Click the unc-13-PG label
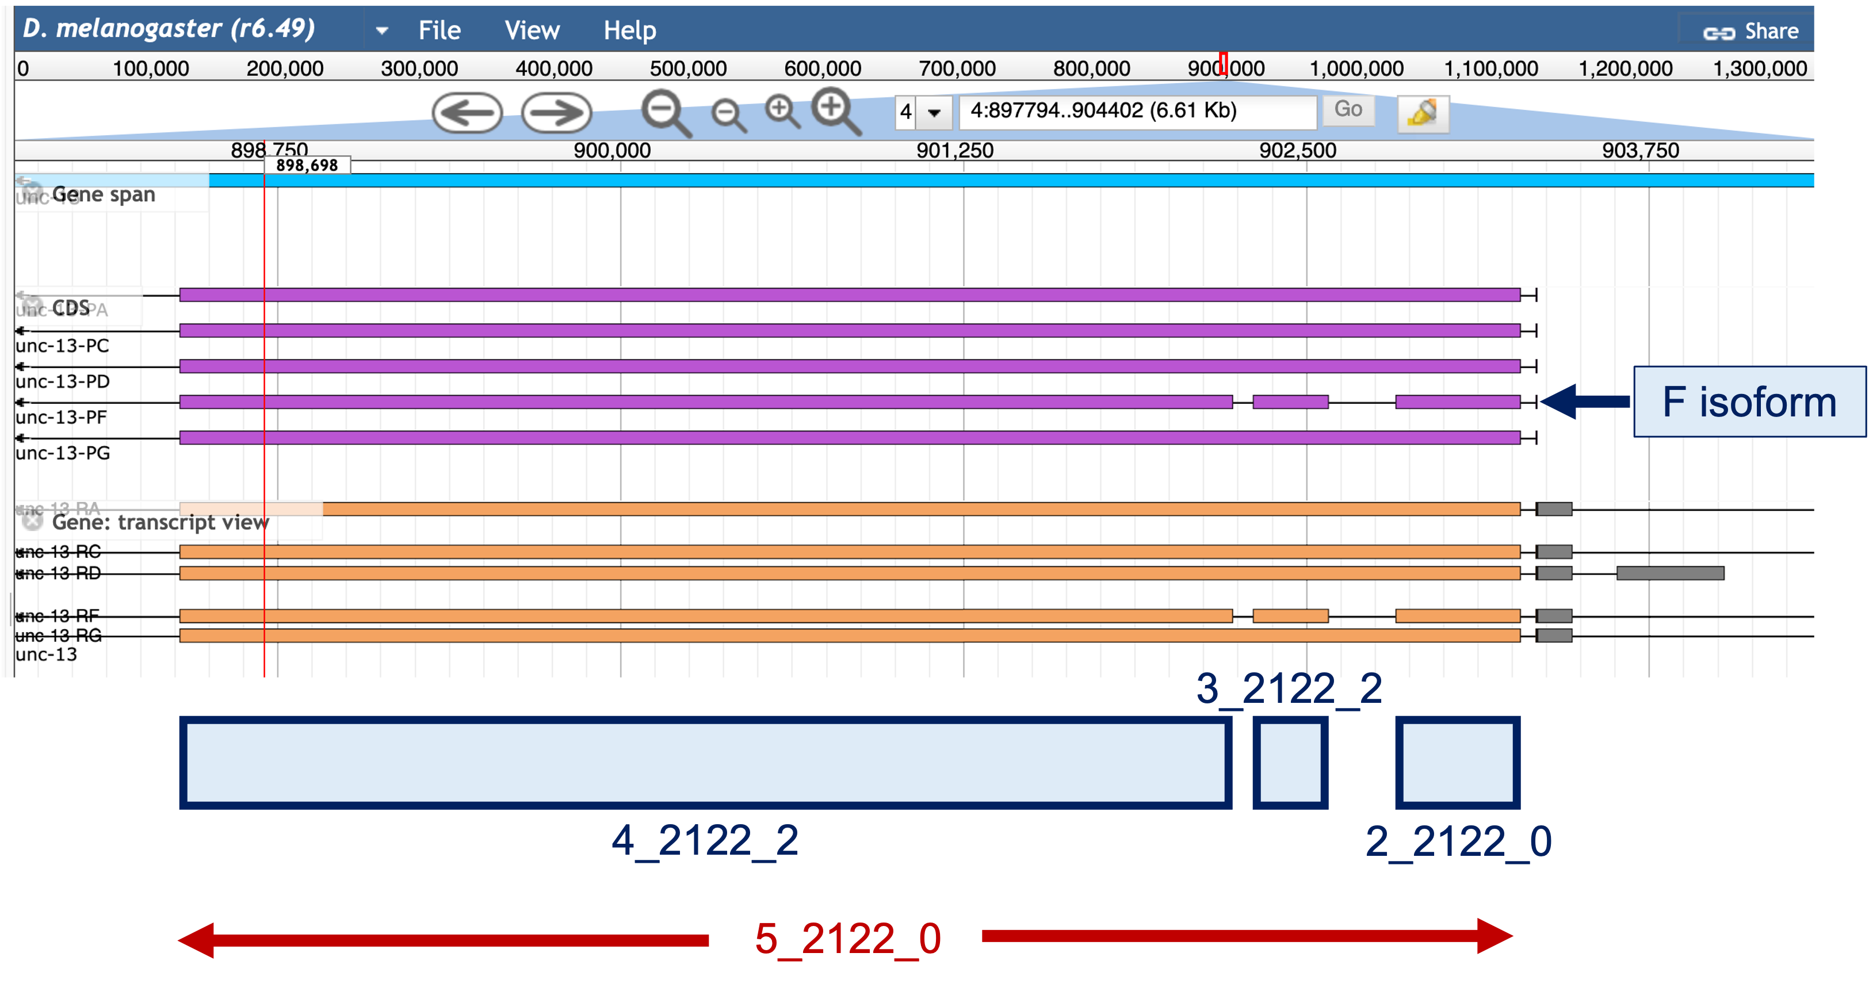The width and height of the screenshot is (1869, 991). 62,453
